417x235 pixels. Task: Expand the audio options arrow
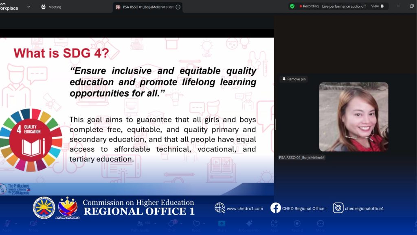(x=16, y=224)
